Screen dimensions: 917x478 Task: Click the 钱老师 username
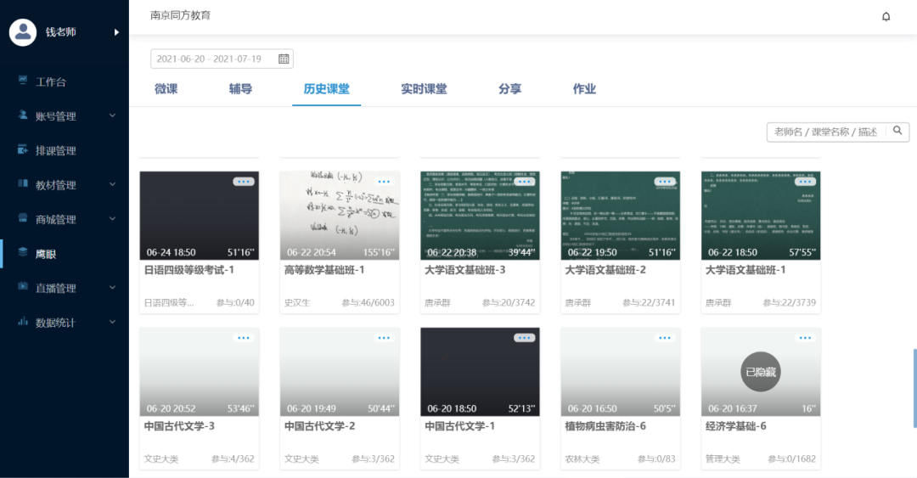pos(61,32)
